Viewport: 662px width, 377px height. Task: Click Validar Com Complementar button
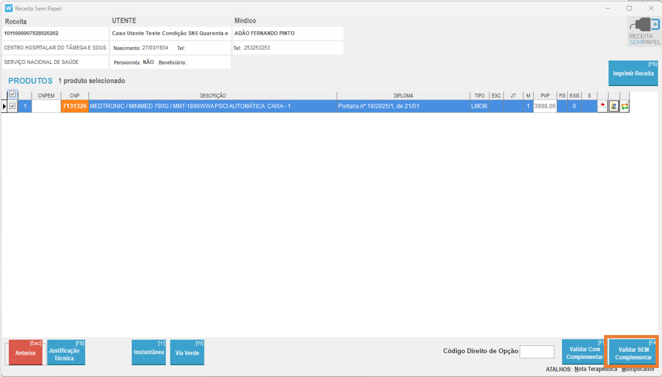click(x=584, y=352)
